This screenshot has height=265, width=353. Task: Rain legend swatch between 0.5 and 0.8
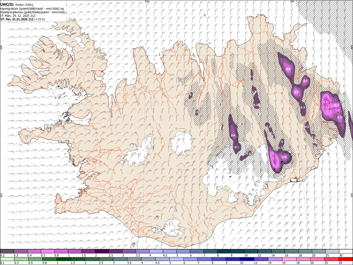click(x=36, y=259)
